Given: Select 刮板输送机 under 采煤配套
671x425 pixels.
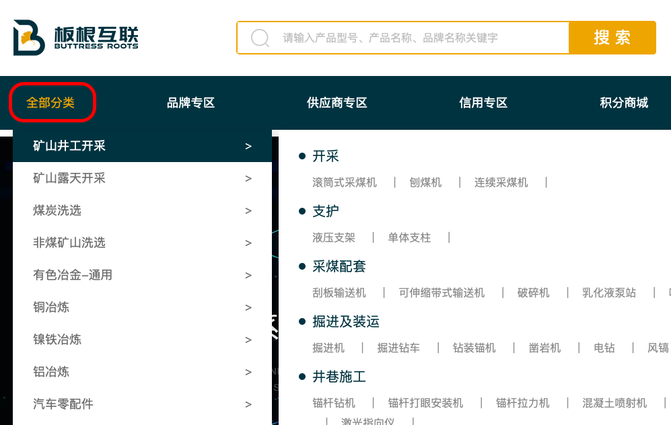Looking at the screenshot, I should pyautogui.click(x=339, y=293).
